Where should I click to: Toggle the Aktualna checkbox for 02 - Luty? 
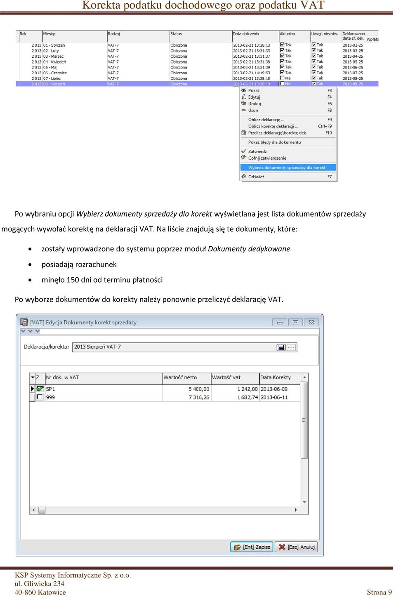tap(282, 50)
